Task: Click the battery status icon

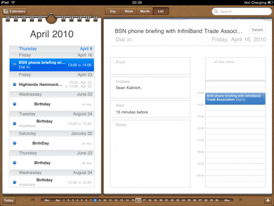Action: click(x=270, y=3)
